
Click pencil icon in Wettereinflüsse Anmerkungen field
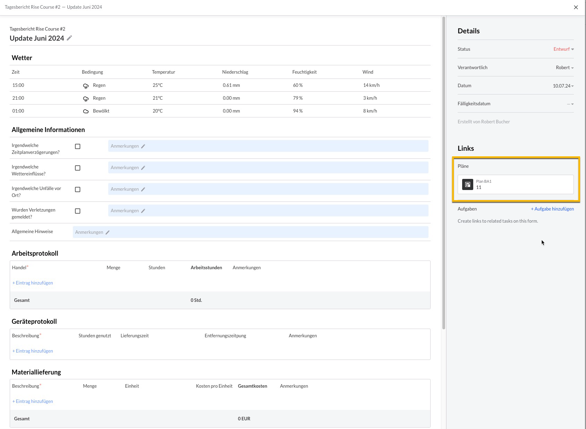(143, 168)
